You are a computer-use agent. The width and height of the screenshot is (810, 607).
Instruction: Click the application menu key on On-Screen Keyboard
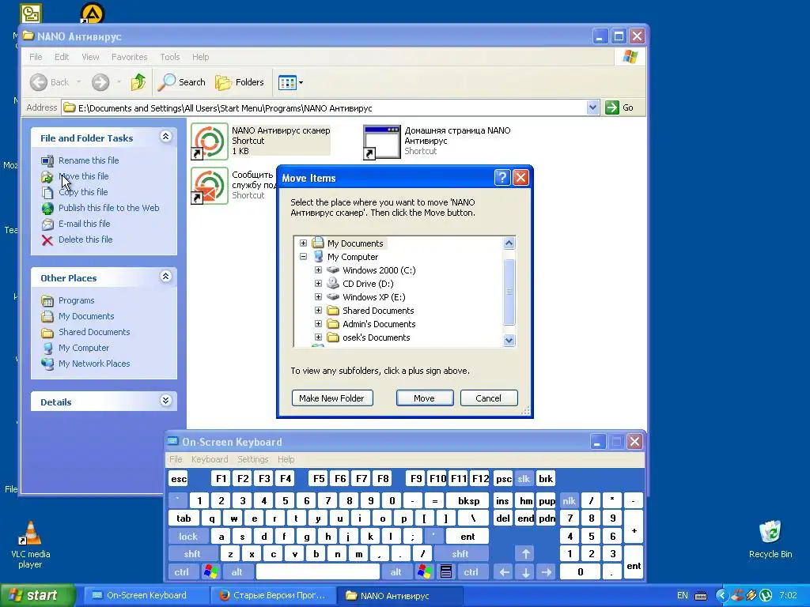click(x=446, y=571)
